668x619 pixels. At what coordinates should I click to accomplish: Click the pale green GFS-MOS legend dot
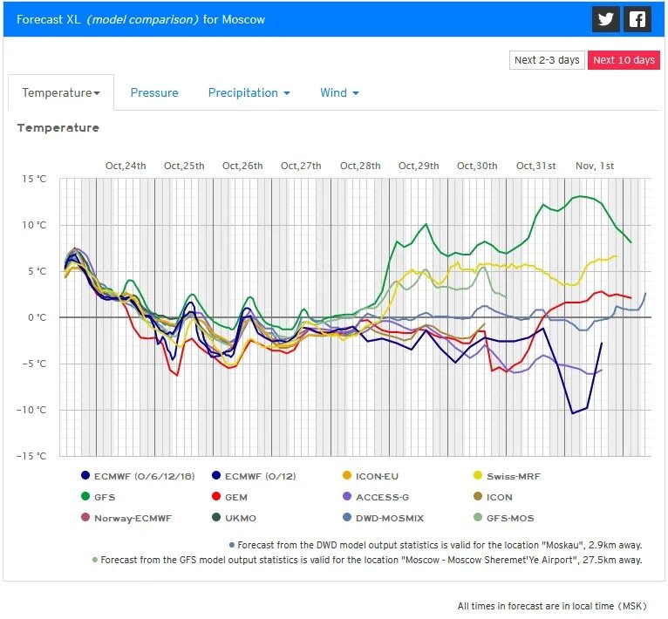pos(478,517)
